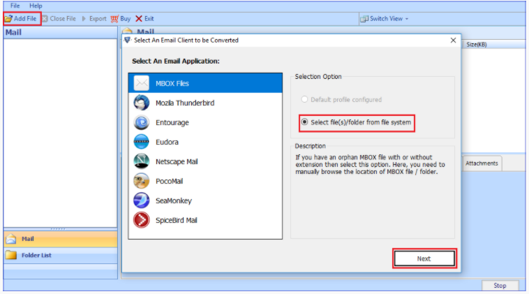Image resolution: width=529 pixels, height=294 pixels.
Task: Click the PocoMail label
Action: point(169,182)
